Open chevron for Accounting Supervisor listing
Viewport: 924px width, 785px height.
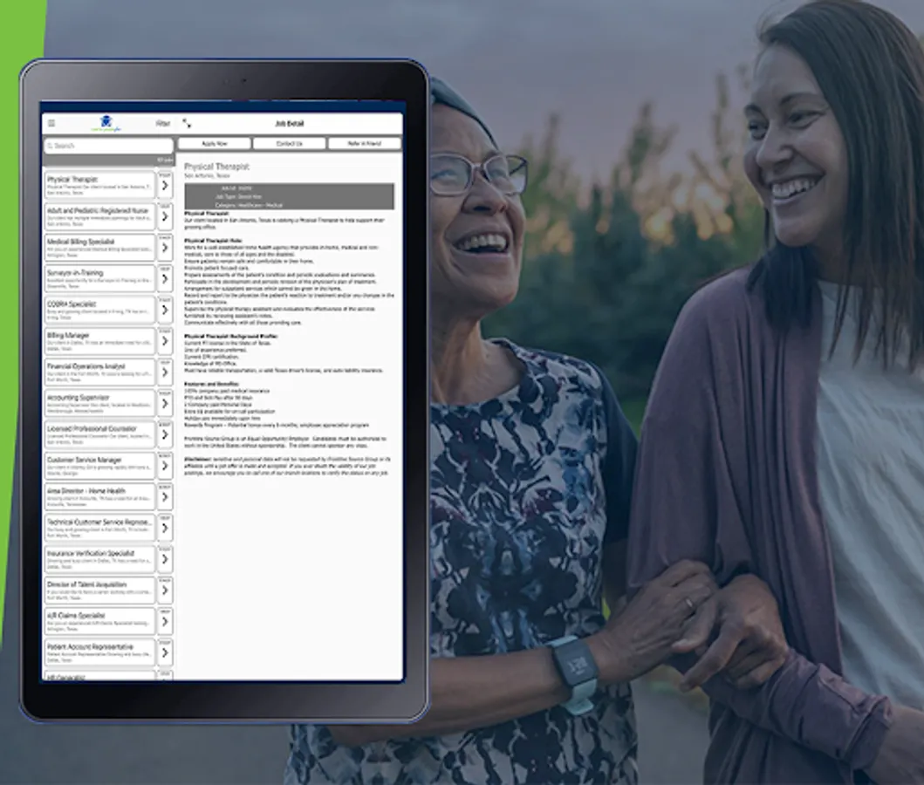tap(165, 404)
